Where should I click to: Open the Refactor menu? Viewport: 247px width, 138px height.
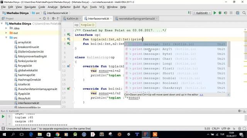coord(65,7)
